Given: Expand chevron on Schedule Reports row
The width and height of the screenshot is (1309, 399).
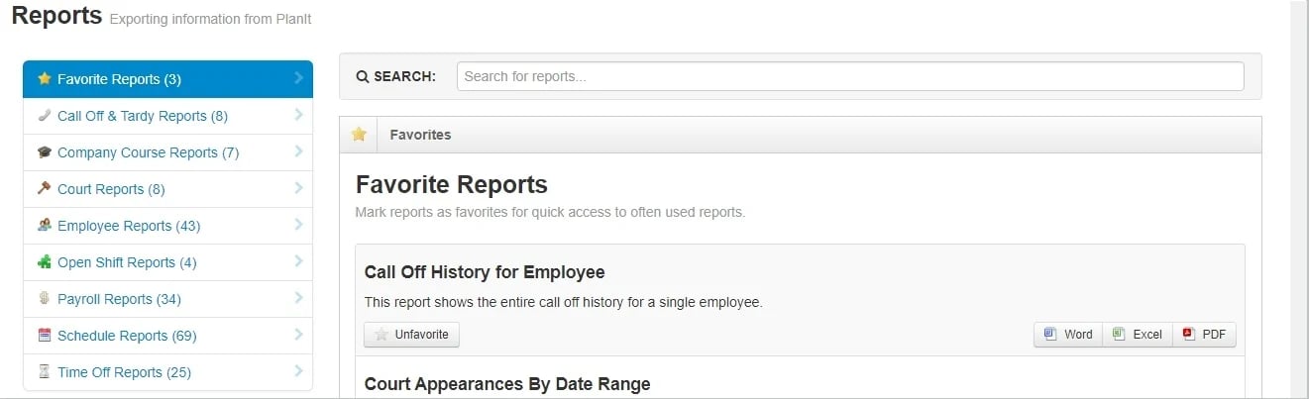Looking at the screenshot, I should pos(298,335).
